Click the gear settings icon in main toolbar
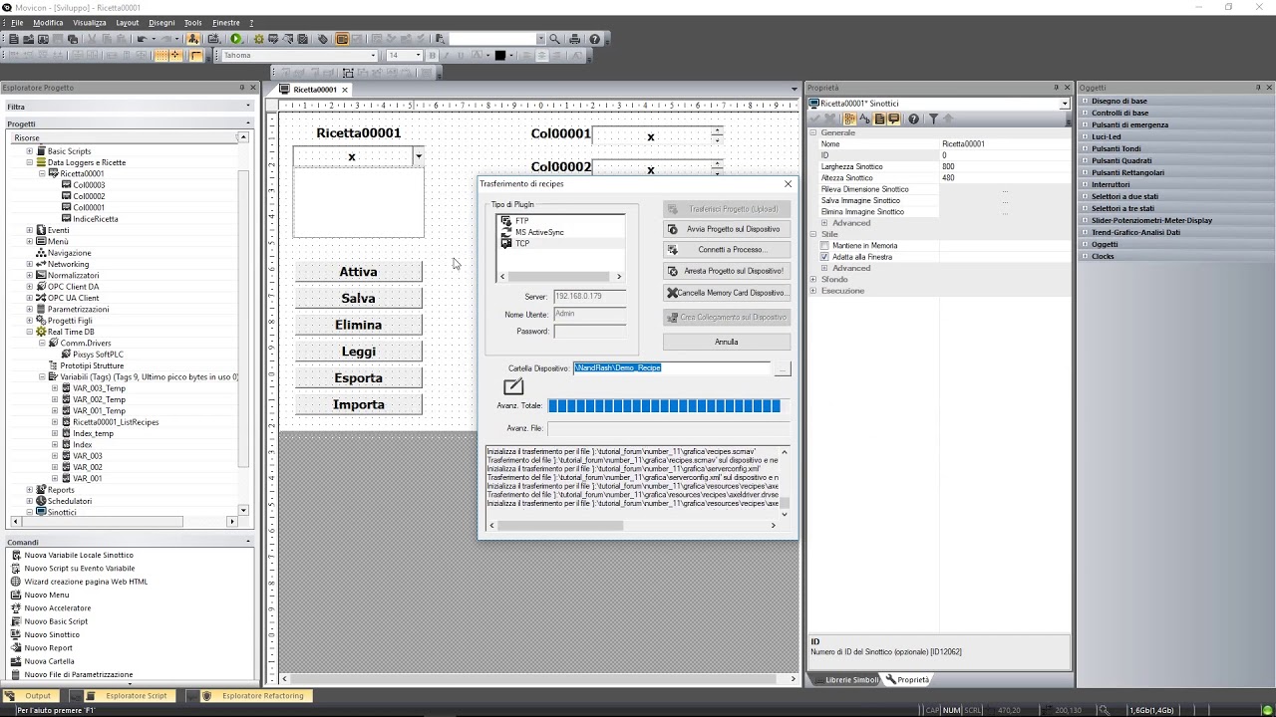Viewport: 1276px width, 717px height. tap(259, 39)
